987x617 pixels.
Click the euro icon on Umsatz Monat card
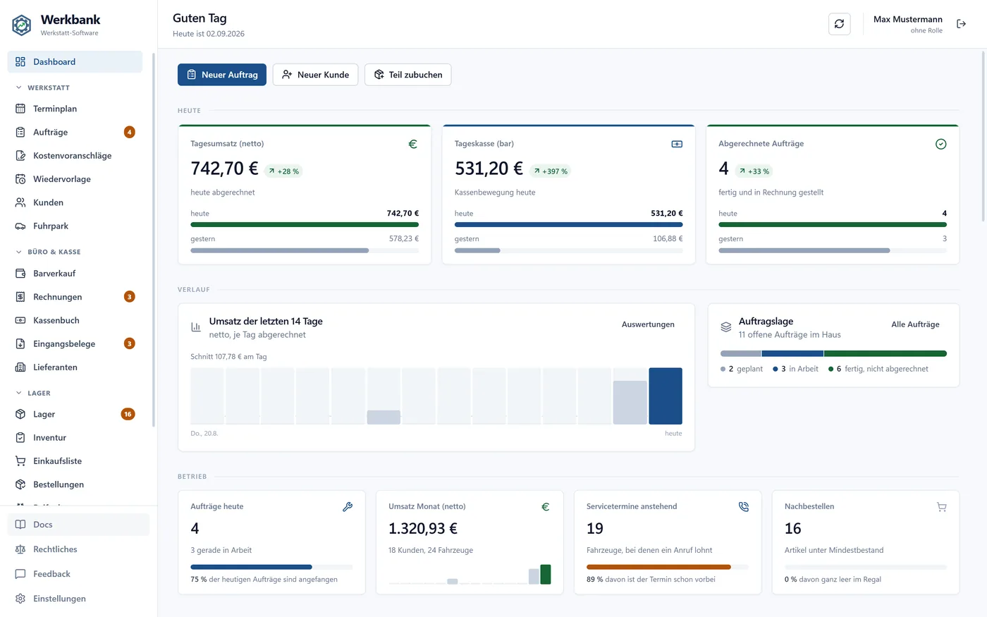point(546,507)
